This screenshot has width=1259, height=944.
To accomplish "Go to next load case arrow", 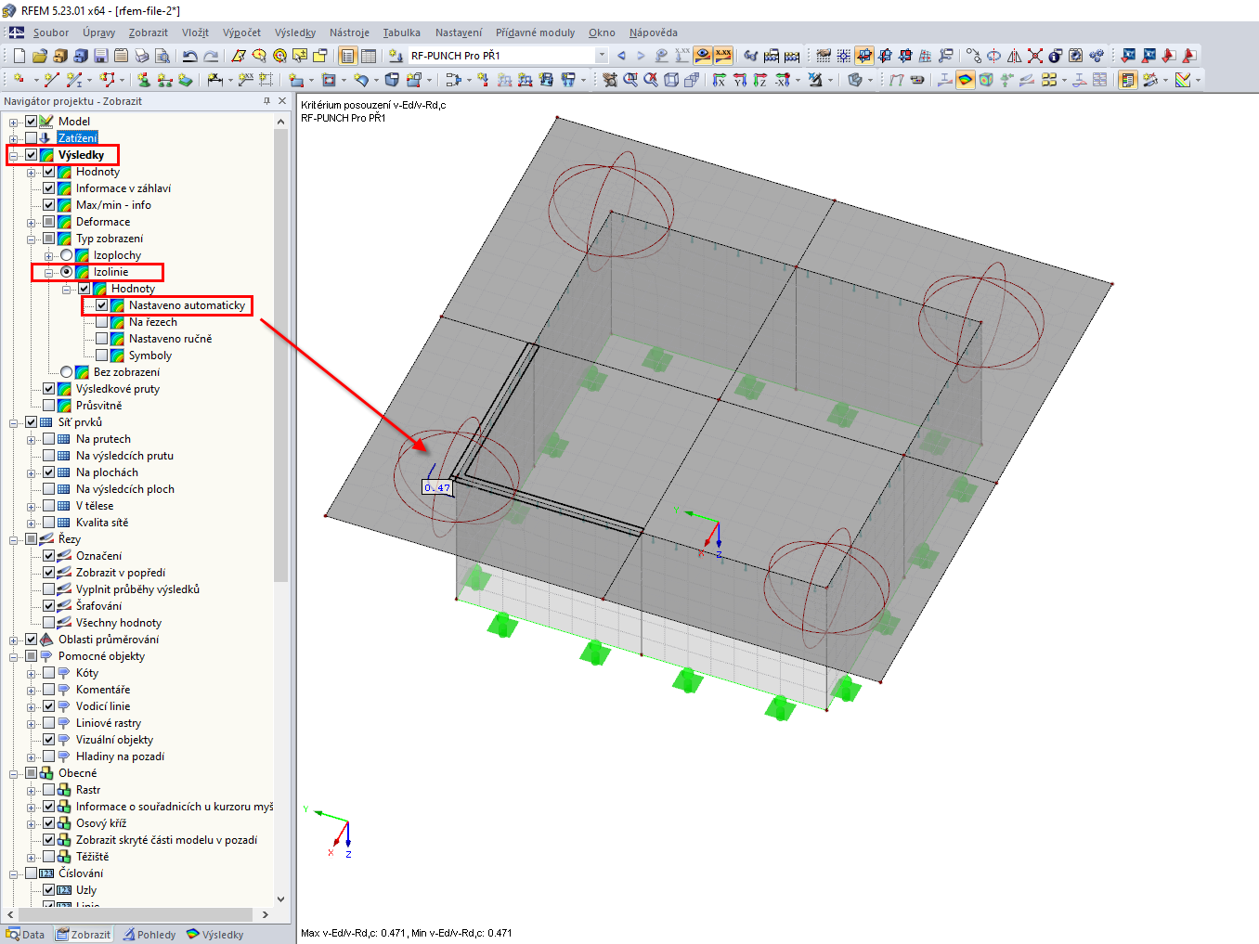I will pyautogui.click(x=641, y=56).
